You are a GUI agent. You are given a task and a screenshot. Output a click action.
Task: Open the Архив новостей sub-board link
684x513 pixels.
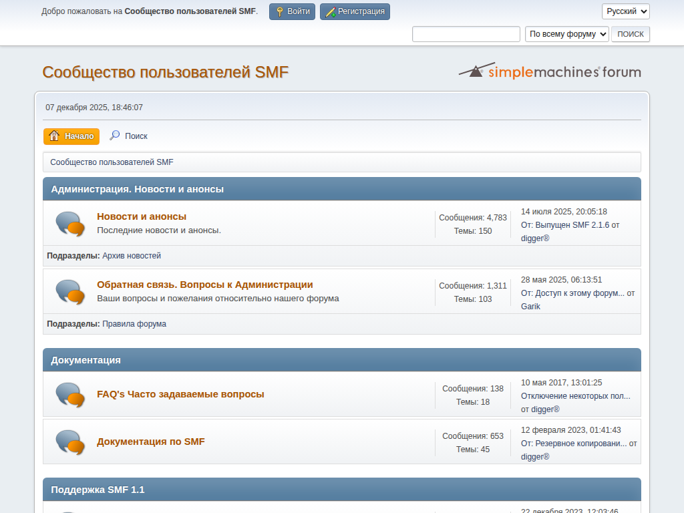point(132,256)
